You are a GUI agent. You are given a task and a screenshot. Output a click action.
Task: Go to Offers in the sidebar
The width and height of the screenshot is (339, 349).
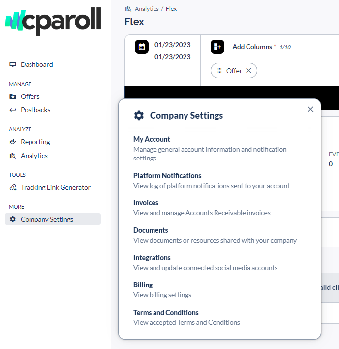30,96
